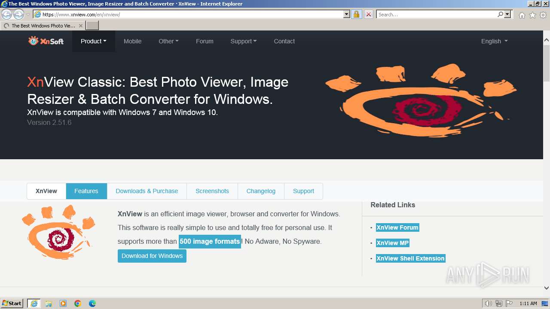This screenshot has width=550, height=309.
Task: Click the taskbar clock showing 1:11 AM
Action: click(x=528, y=303)
